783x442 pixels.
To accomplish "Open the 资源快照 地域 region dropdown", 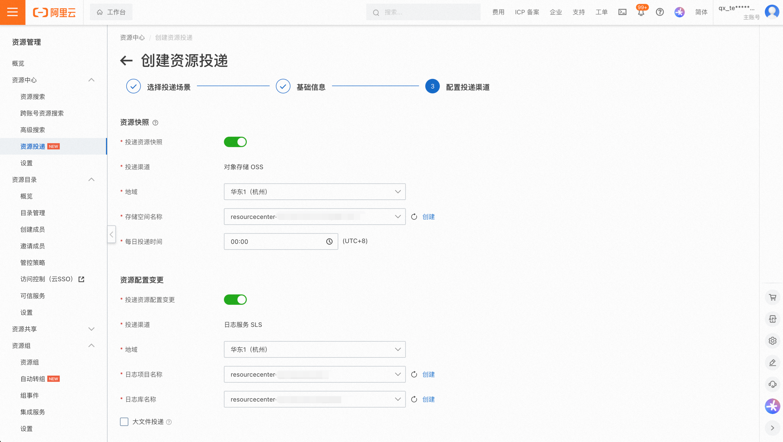I will (314, 192).
